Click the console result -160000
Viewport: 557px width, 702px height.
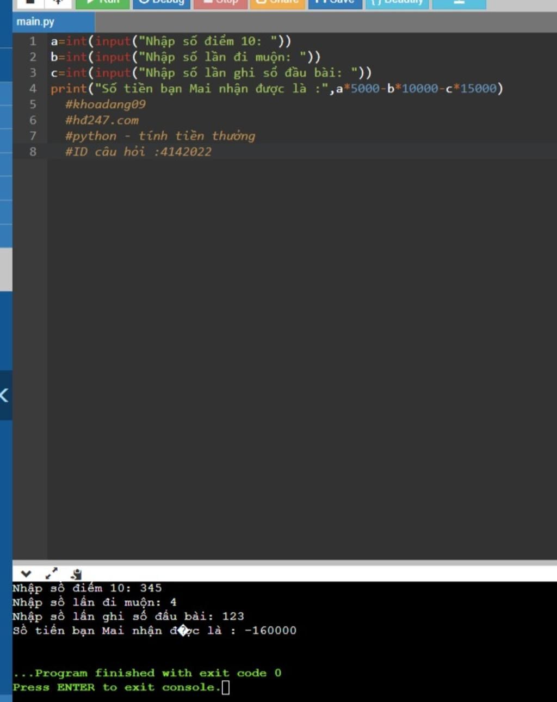[270, 631]
